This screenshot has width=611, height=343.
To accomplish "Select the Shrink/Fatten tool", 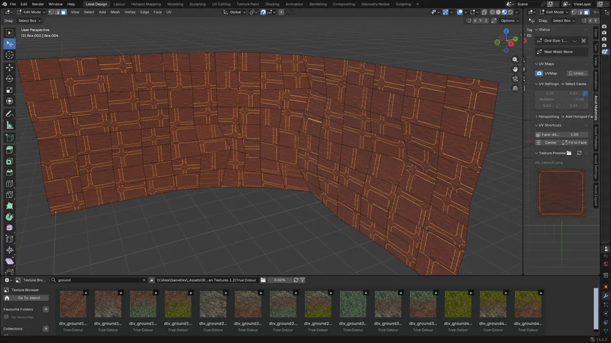I will pyautogui.click(x=10, y=250).
